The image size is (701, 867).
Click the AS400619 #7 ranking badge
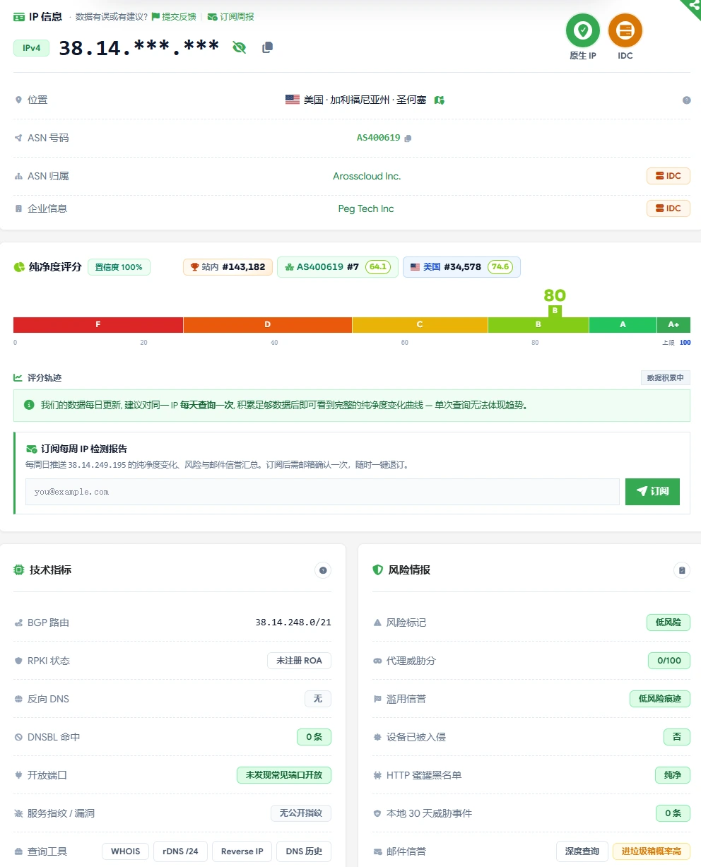pyautogui.click(x=338, y=267)
